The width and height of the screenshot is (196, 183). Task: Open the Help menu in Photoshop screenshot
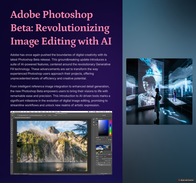click(x=60, y=112)
